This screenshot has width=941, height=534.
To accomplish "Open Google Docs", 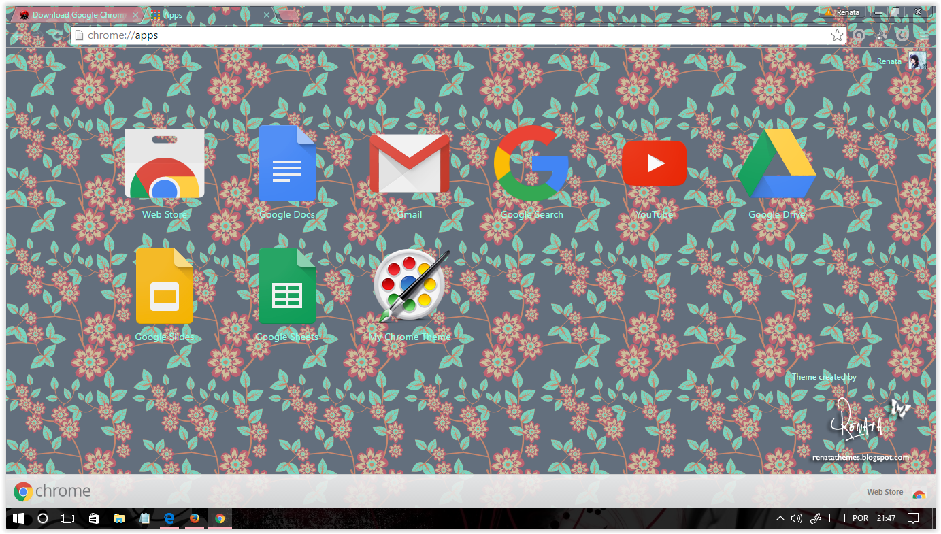I will click(286, 163).
